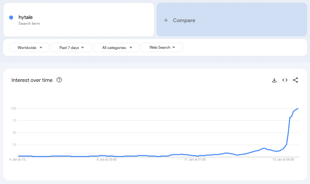Image resolution: width=310 pixels, height=184 pixels.
Task: Click the plus icon to add a comparison term
Action: pyautogui.click(x=166, y=20)
